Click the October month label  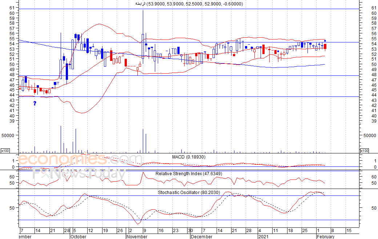[79, 236]
